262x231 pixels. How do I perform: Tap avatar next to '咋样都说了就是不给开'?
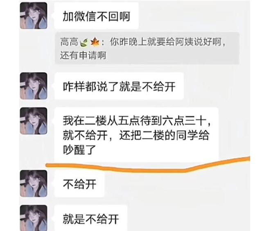(34, 86)
